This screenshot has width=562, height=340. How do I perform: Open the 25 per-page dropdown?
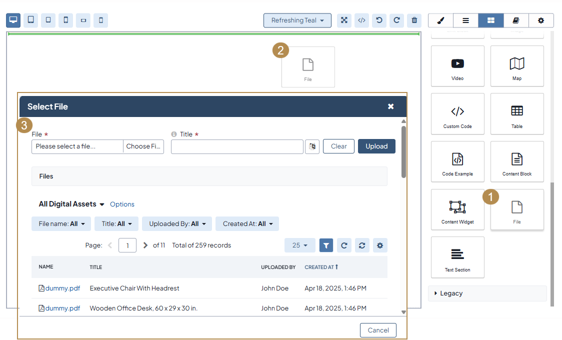click(x=299, y=245)
